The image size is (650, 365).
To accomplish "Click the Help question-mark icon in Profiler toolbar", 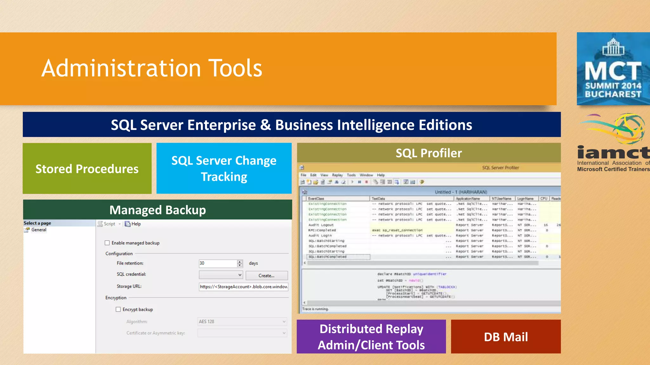I will 422,182.
